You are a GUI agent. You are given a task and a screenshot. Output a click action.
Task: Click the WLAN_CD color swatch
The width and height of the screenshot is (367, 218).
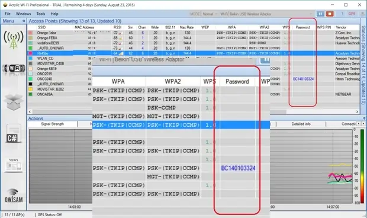30,58
